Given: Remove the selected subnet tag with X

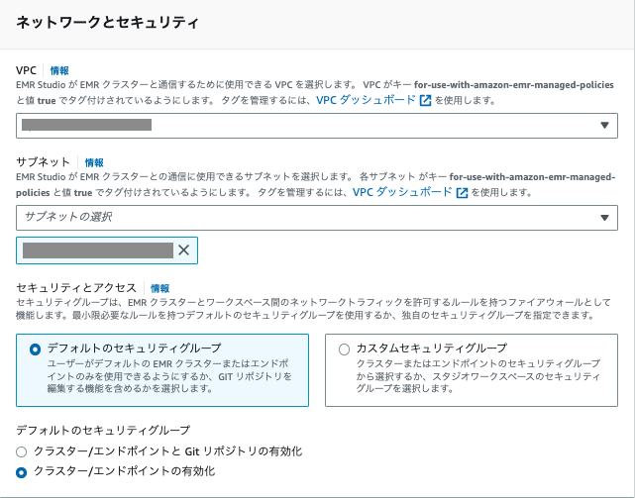Looking at the screenshot, I should pos(184,250).
